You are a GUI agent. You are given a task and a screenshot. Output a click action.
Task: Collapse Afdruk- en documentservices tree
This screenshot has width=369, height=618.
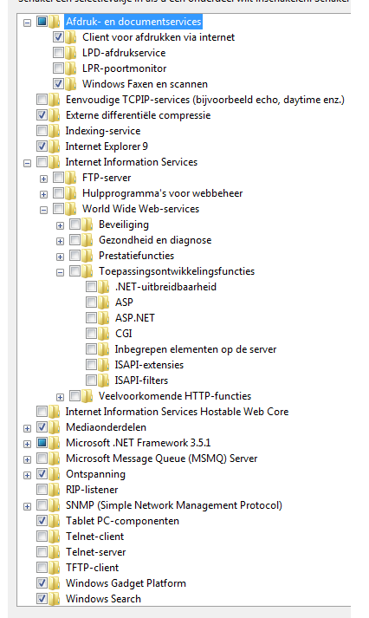point(27,23)
